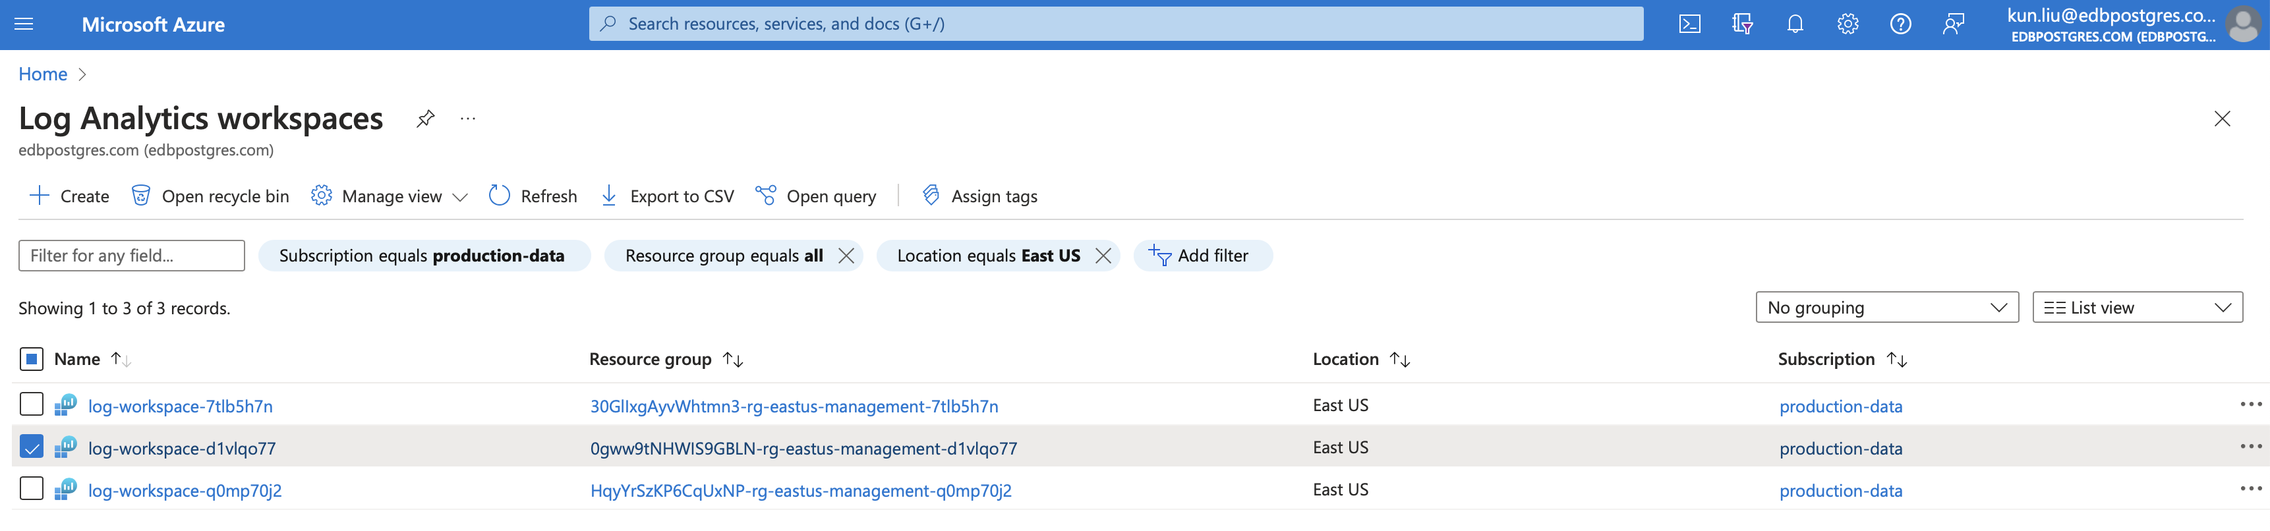Viewport: 2270px width, 531px height.
Task: Close the Log Analytics workspaces blade
Action: point(2221,119)
